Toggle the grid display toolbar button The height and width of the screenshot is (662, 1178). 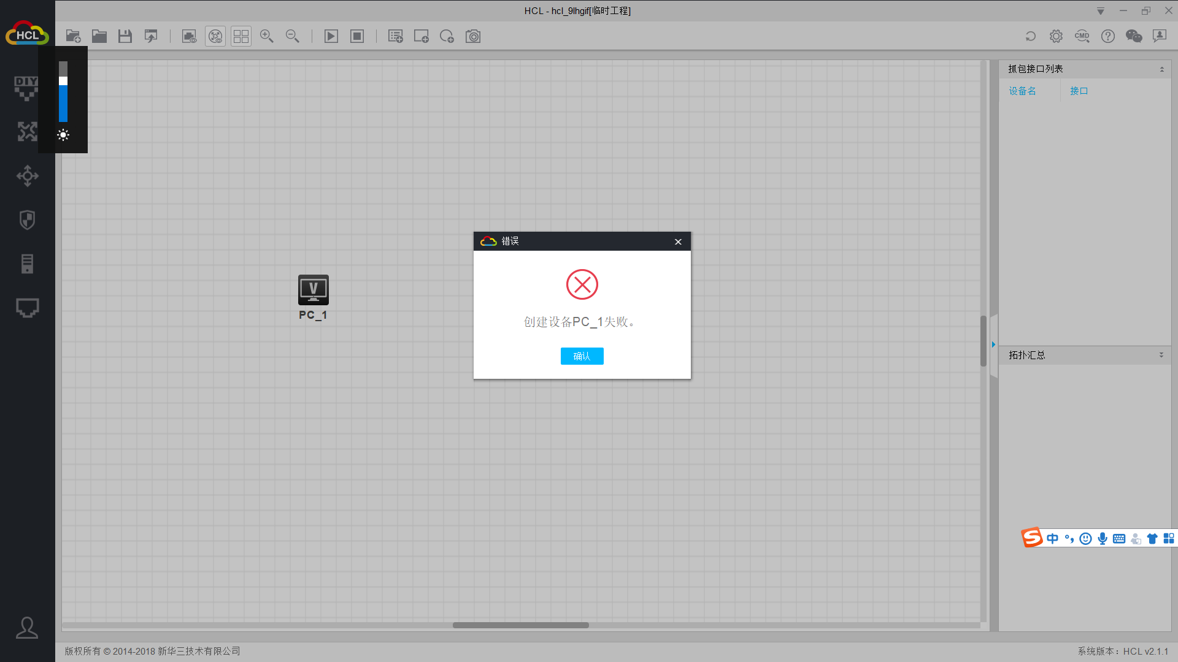(x=241, y=37)
